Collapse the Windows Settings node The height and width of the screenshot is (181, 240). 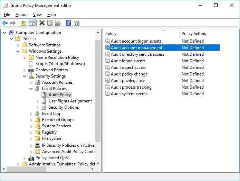(x=18, y=51)
